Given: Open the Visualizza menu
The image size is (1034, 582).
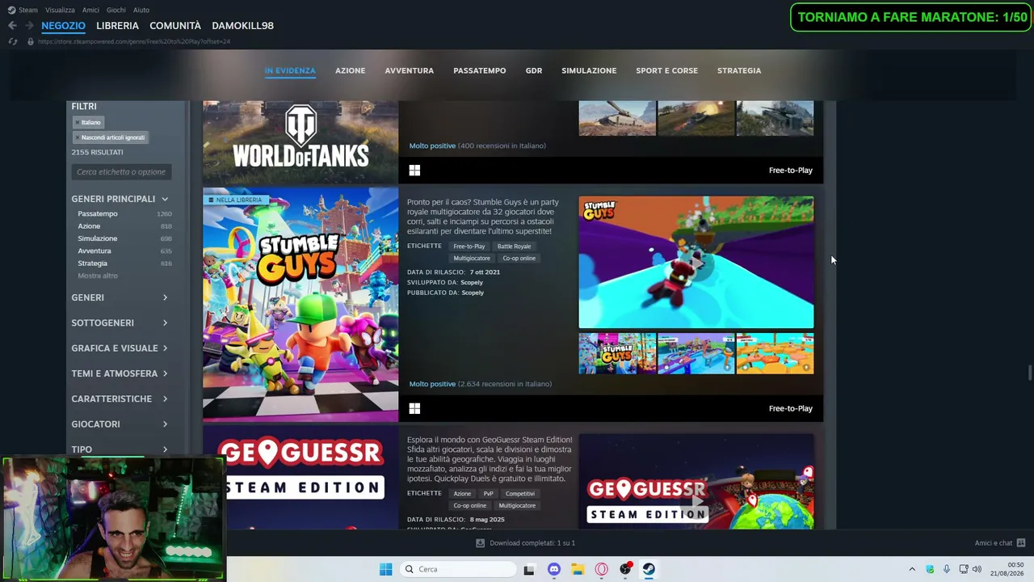Looking at the screenshot, I should point(60,11).
